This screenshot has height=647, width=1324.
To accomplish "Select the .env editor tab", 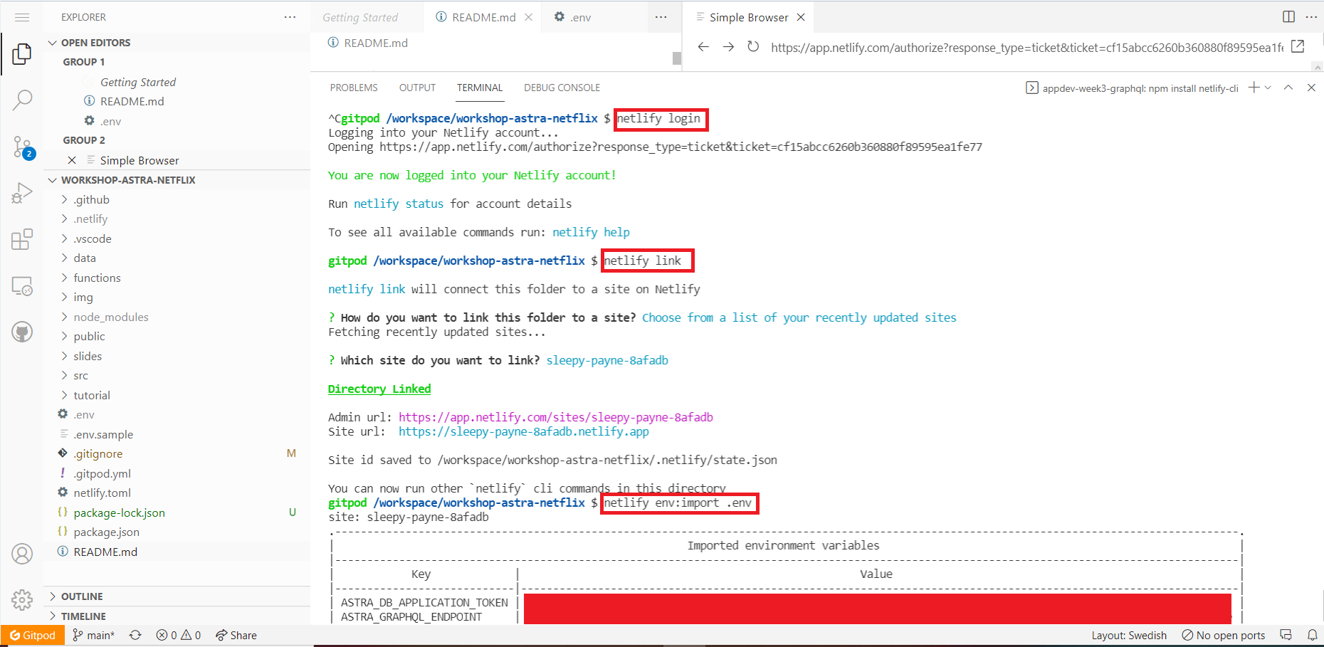I will (578, 16).
